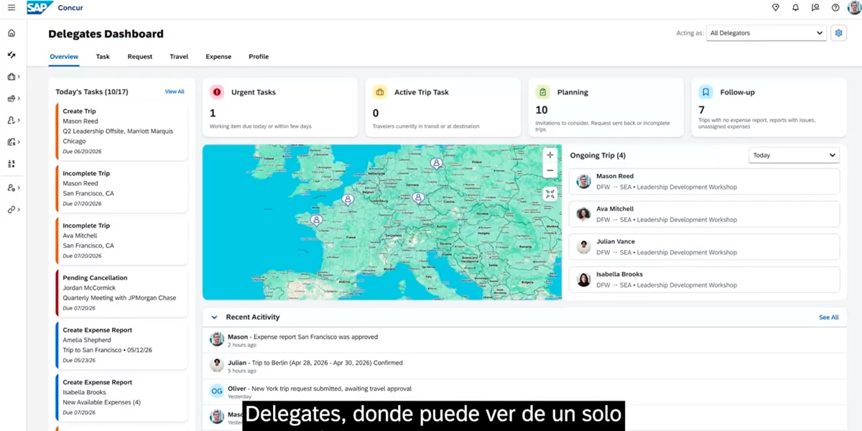Click the Julian Berlin trip Confirmed activity
The height and width of the screenshot is (431, 862).
524,366
